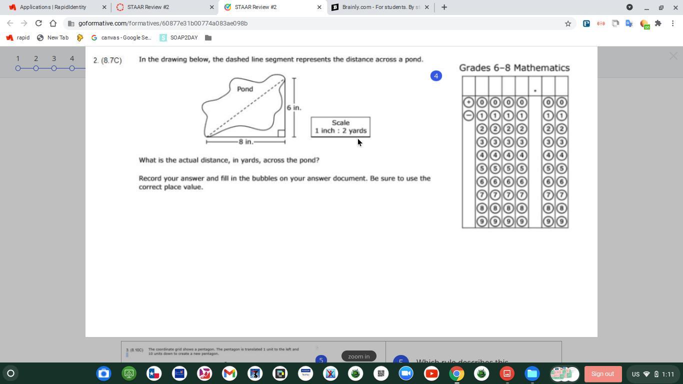Open the ChromeOS launcher
Image resolution: width=683 pixels, height=384 pixels.
pyautogui.click(x=10, y=373)
